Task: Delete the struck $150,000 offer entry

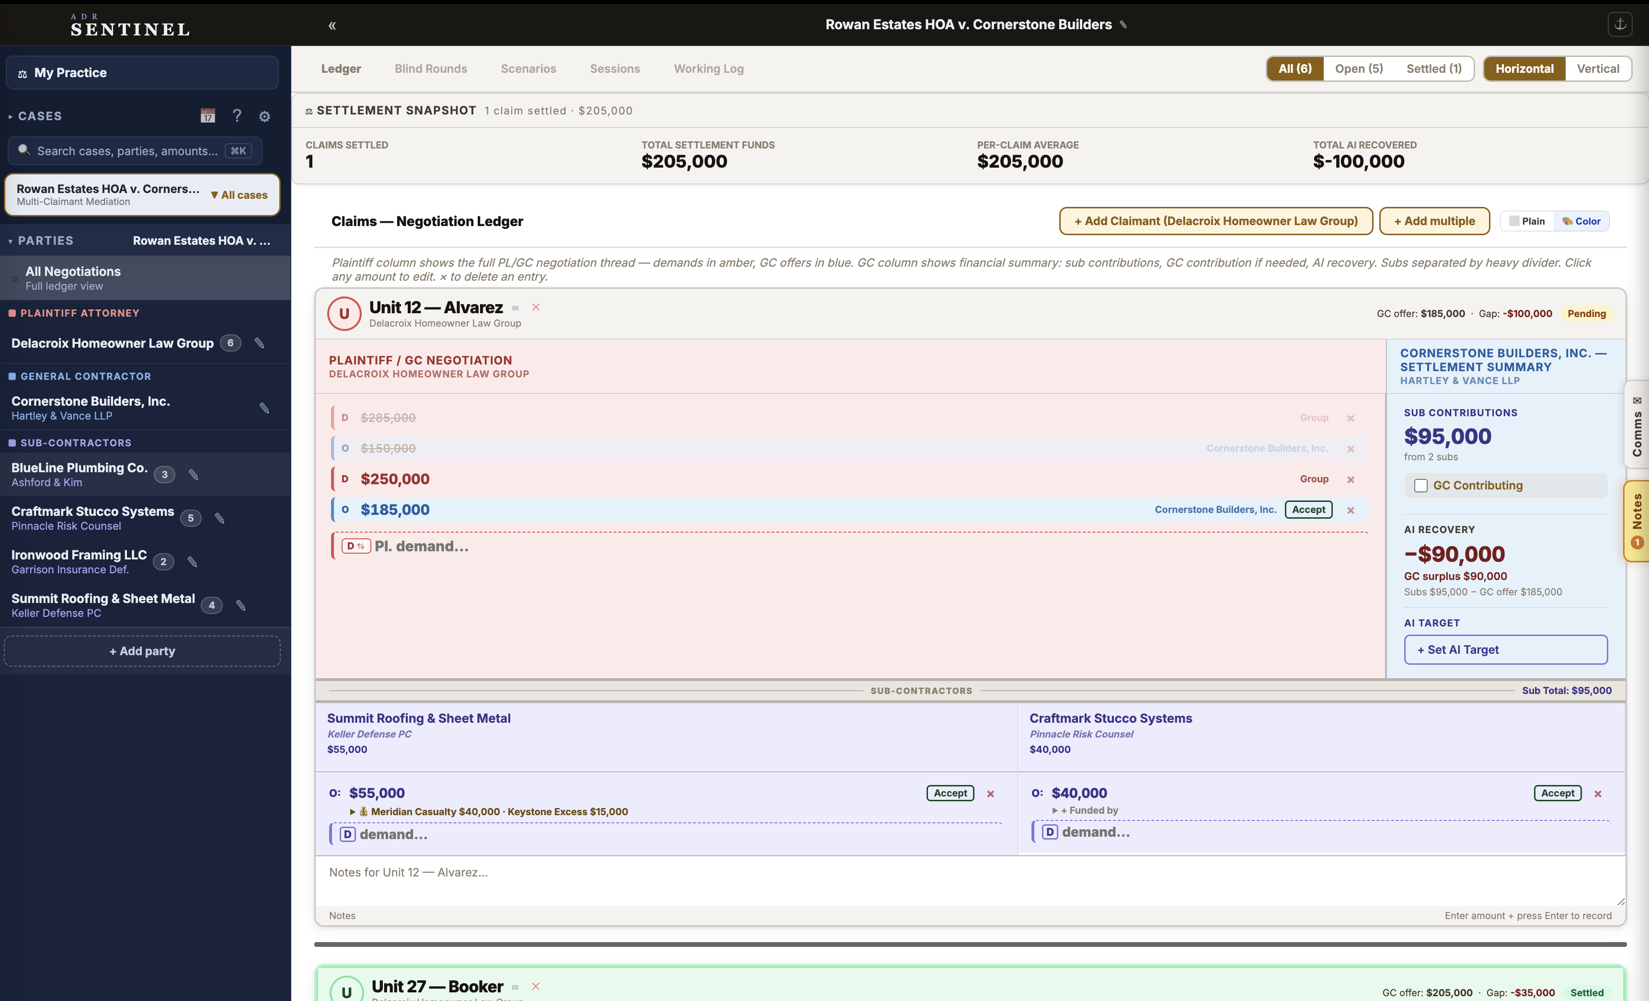Action: click(x=1351, y=449)
